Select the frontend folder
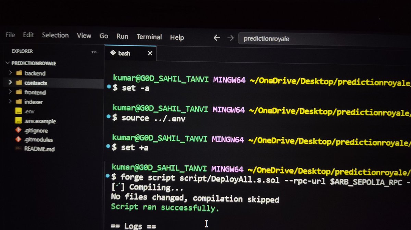 point(35,92)
